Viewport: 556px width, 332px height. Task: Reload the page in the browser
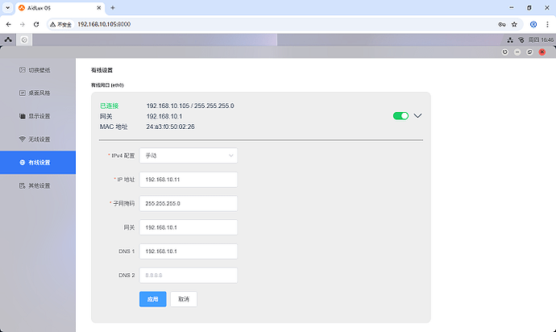pyautogui.click(x=35, y=24)
